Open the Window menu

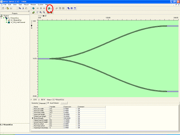point(33,5)
